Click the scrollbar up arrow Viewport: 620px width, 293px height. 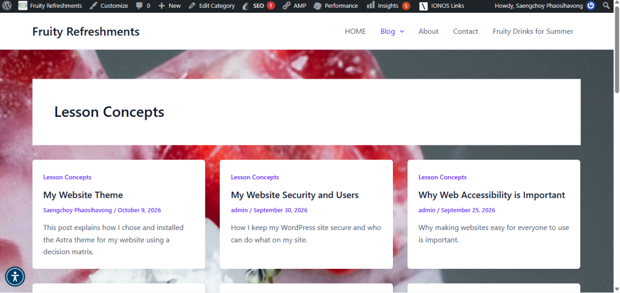click(616, 3)
